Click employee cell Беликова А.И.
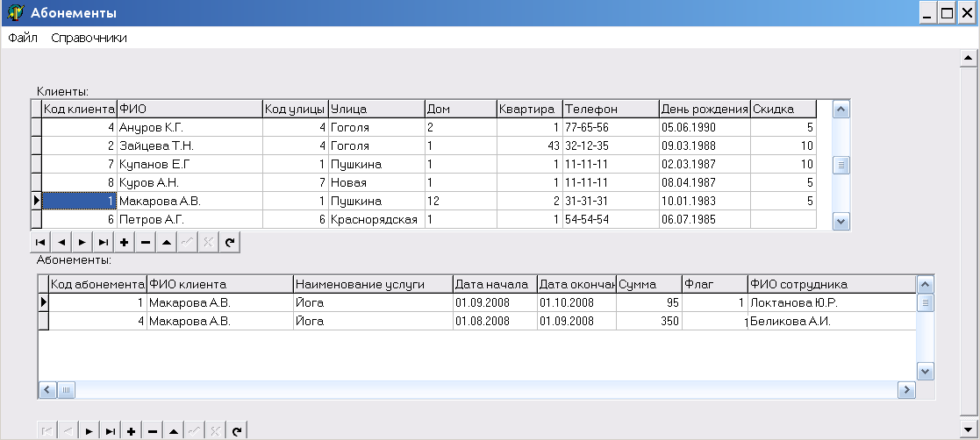Screen dimensions: 980x440 coord(832,322)
